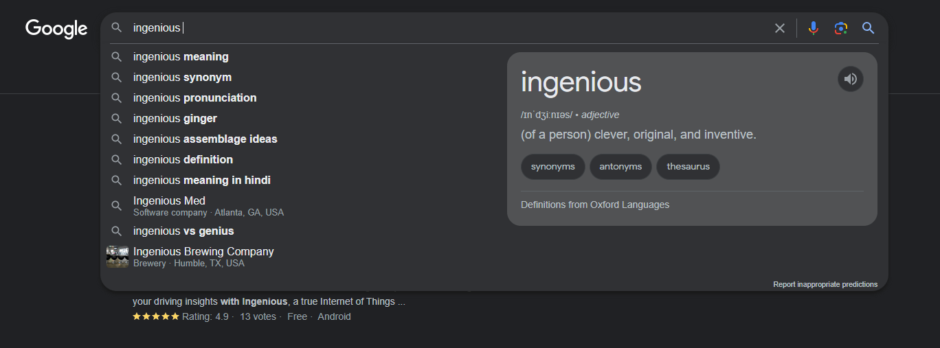940x348 pixels.
Task: Click the Google logo
Action: [x=56, y=28]
